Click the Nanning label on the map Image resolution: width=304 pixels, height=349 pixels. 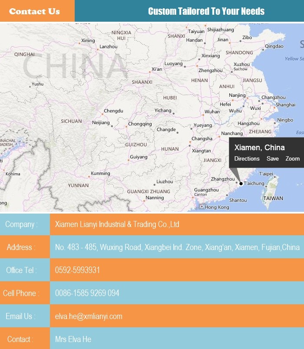coord(155,198)
